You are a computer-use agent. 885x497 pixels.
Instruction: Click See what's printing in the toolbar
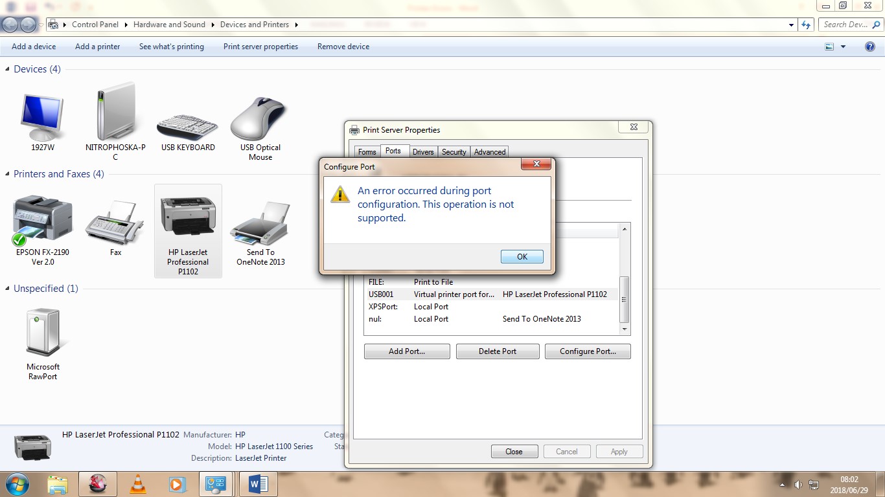tap(172, 47)
